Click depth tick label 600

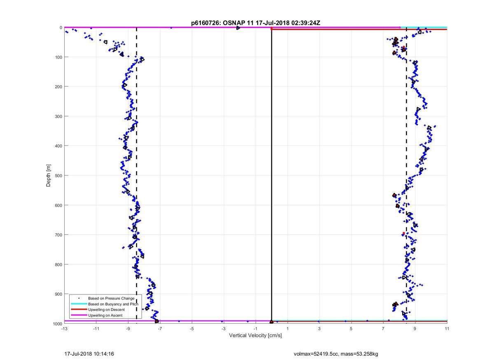58,205
